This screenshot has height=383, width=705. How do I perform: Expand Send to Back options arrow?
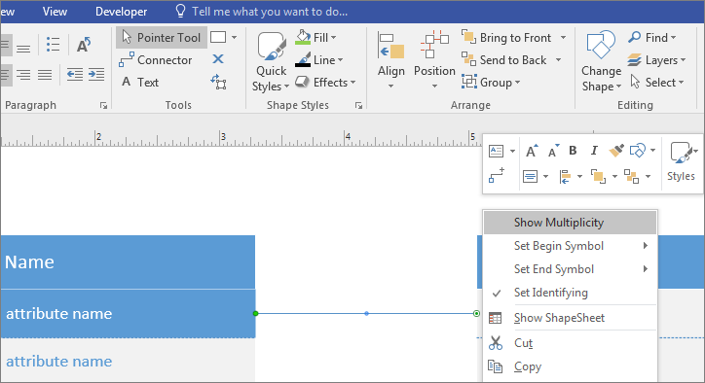(x=558, y=60)
